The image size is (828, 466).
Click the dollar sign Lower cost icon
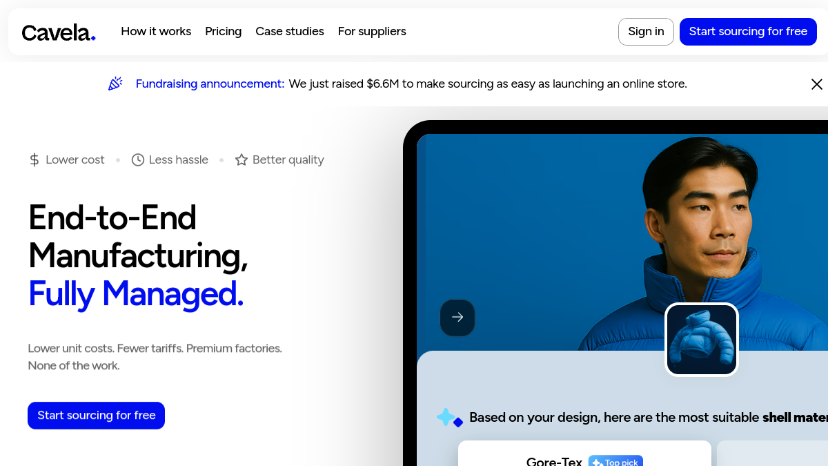click(x=34, y=160)
